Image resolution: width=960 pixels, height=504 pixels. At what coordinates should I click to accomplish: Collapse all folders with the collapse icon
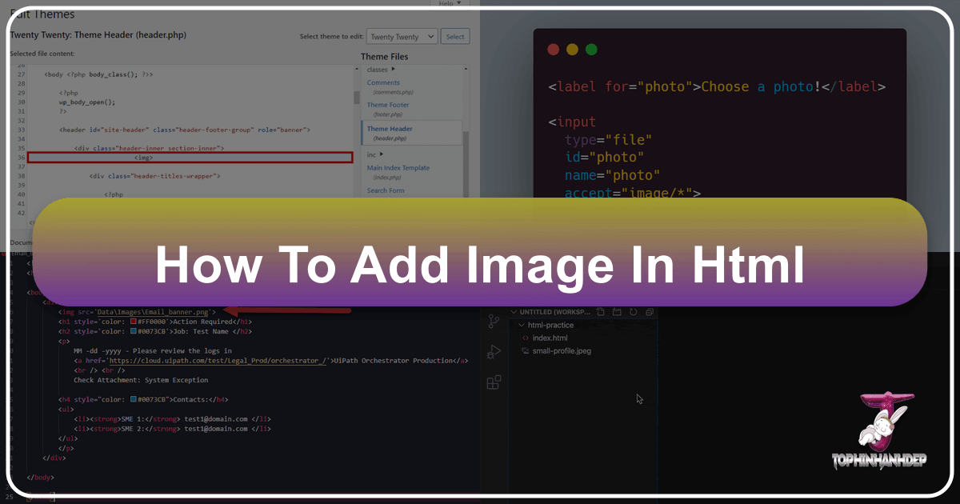point(649,311)
